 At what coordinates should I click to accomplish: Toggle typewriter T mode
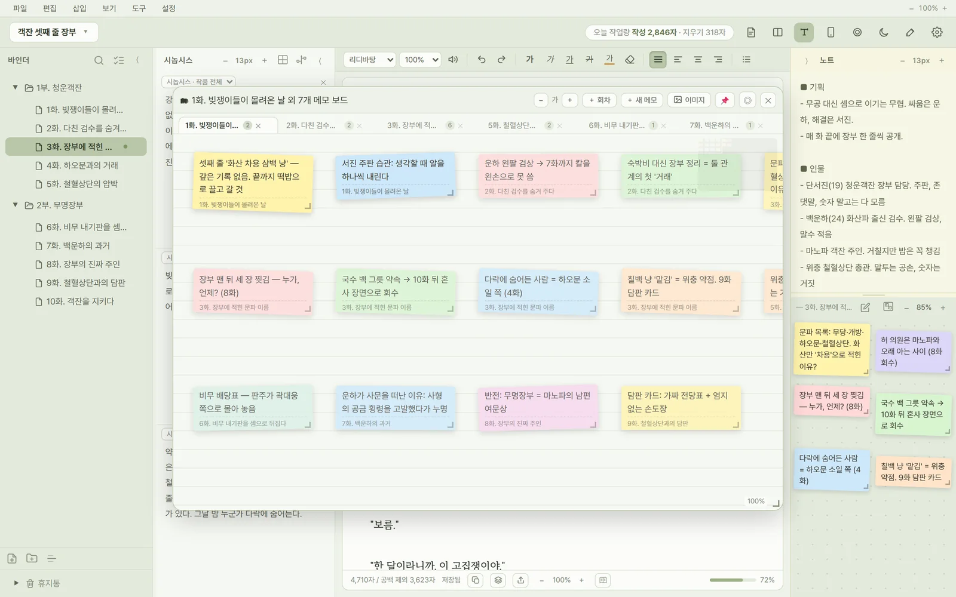804,32
